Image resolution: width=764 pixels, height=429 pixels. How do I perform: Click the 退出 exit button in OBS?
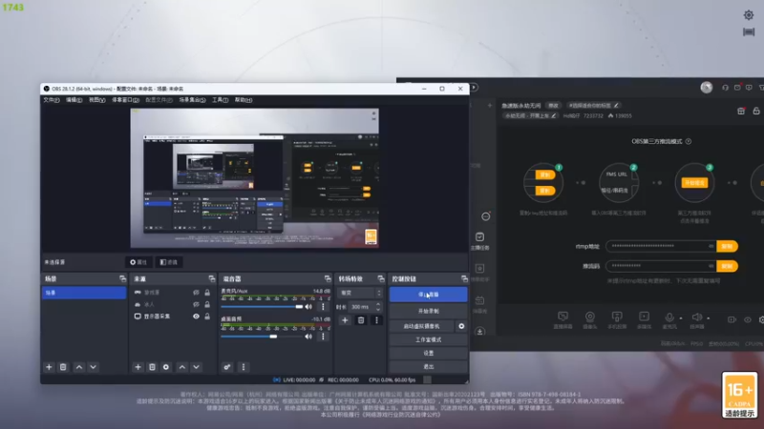[x=428, y=366]
